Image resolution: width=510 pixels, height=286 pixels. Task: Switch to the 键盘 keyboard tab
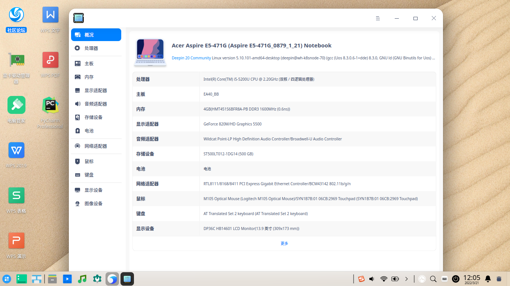[89, 174]
